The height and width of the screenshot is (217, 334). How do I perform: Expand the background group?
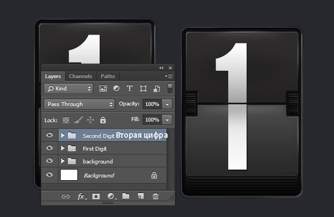tap(62, 161)
